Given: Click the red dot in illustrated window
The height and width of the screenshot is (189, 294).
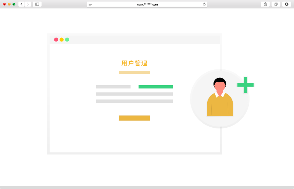Looking at the screenshot, I should (56, 40).
